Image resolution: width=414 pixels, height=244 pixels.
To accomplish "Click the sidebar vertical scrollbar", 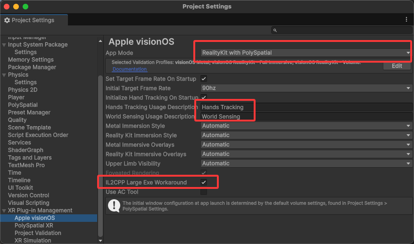I will click(x=100, y=155).
